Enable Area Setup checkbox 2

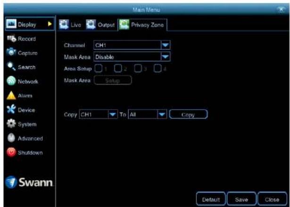[118, 68]
